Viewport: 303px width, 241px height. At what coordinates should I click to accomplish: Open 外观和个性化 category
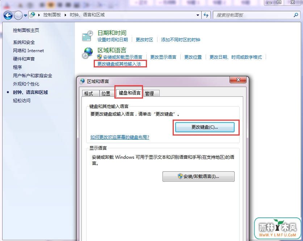click(x=26, y=84)
